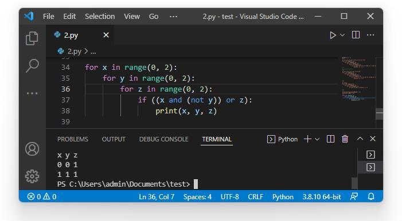Expand run options dropdown beside play

[x=342, y=35]
